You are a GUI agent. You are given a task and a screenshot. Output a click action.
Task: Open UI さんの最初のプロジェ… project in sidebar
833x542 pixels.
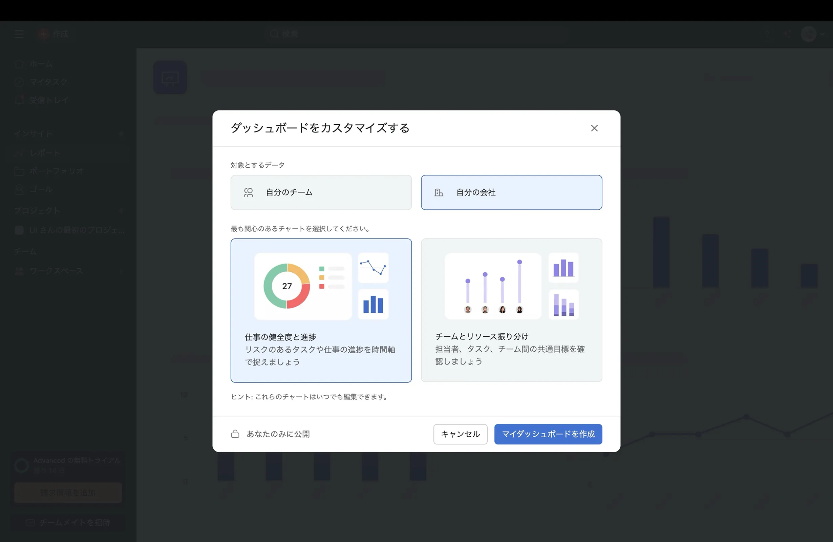tap(70, 230)
